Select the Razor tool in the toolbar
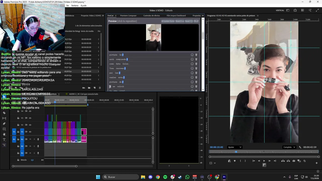The height and width of the screenshot is (181, 322). [x=4, y=113]
